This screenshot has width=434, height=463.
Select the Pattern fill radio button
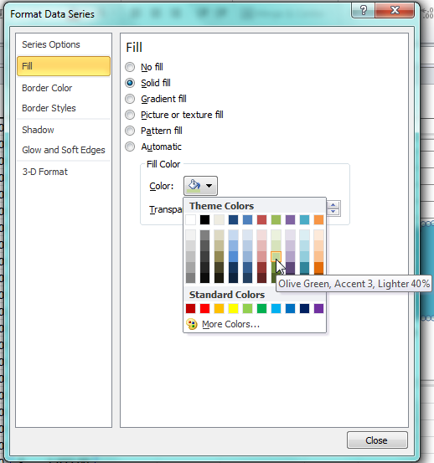pyautogui.click(x=130, y=131)
